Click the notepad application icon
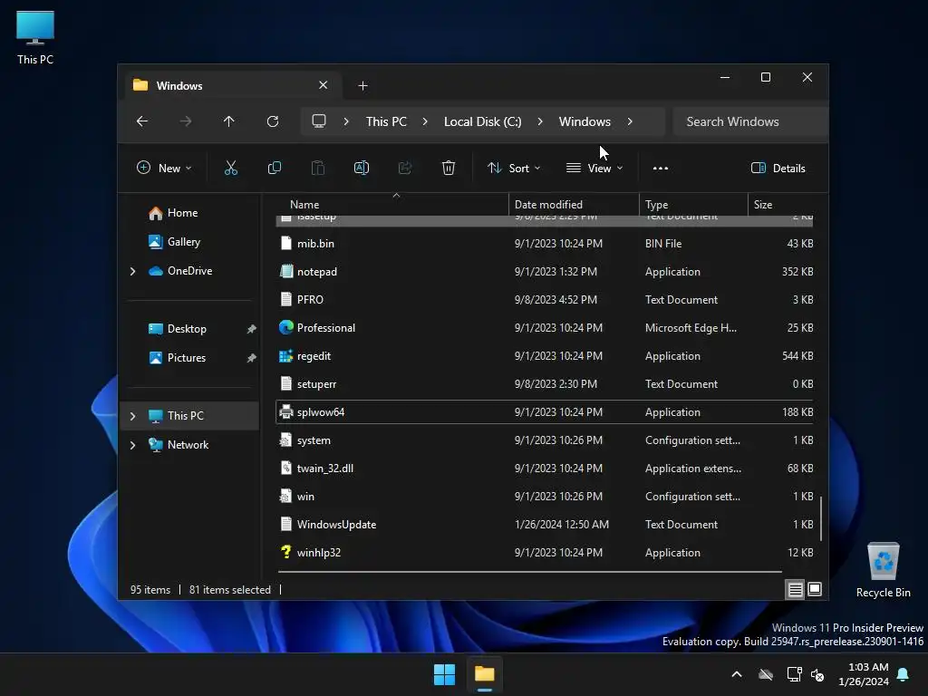 click(x=286, y=271)
